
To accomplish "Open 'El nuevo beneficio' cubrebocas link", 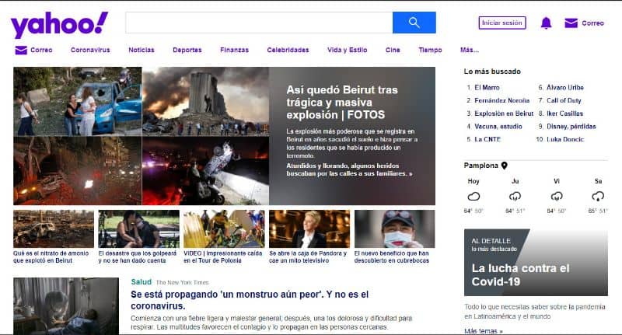I will click(392, 257).
